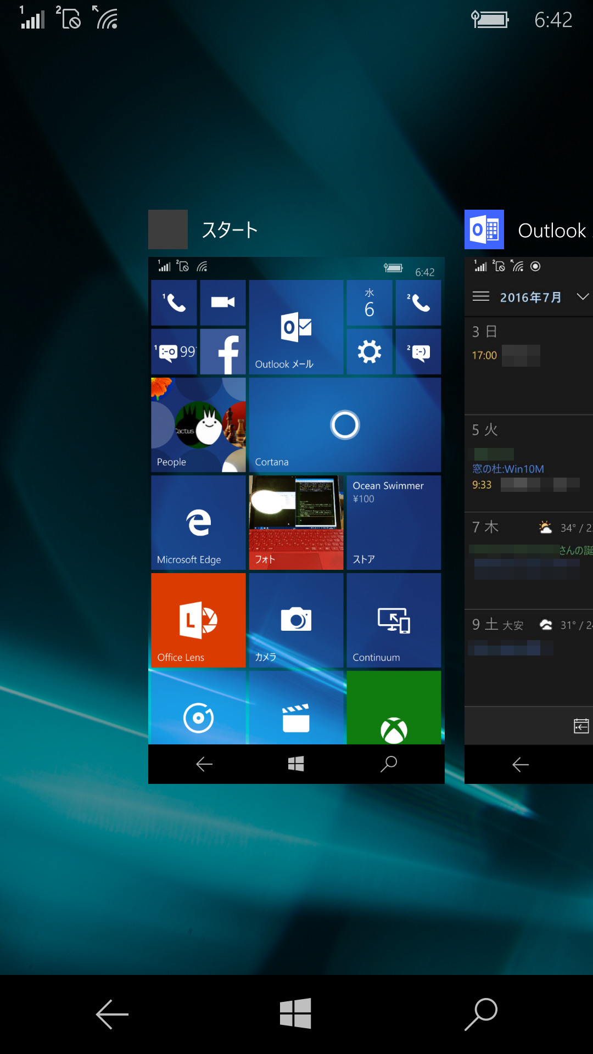Viewport: 593px width, 1054px height.
Task: Launch the Office Lens tile
Action: [x=198, y=620]
